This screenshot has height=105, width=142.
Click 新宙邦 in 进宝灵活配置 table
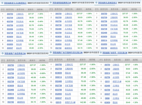pos(19,48)
